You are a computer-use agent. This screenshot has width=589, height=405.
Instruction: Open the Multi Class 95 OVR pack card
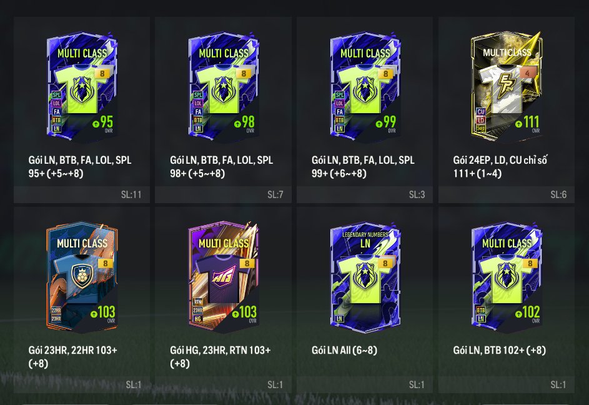click(82, 87)
